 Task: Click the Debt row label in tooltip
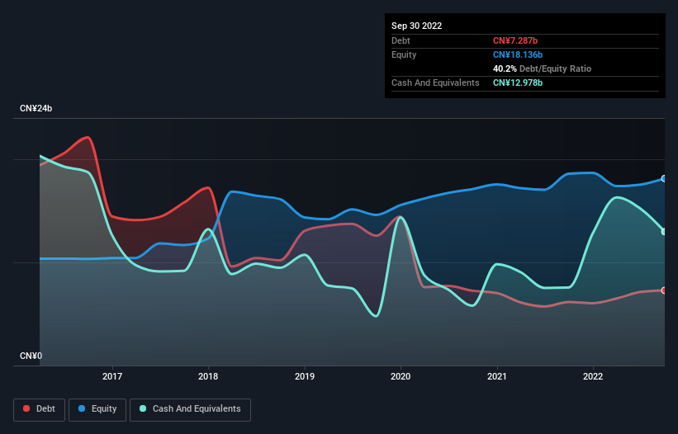coord(401,40)
